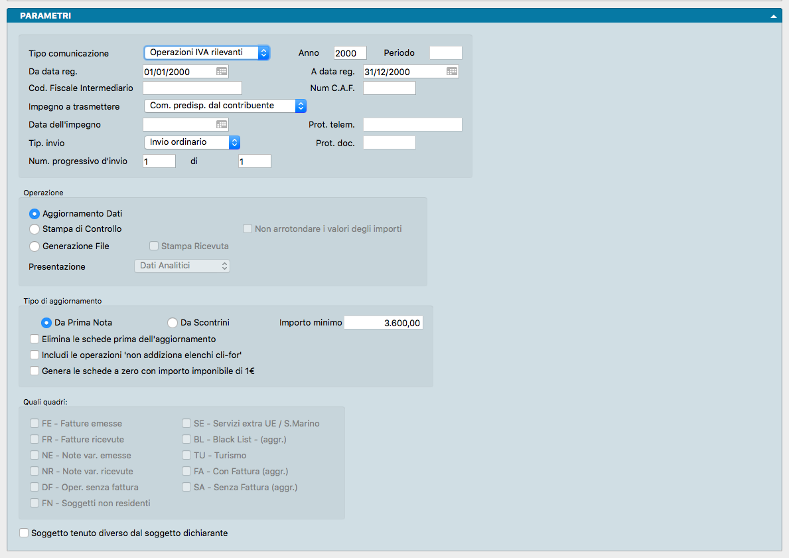The height and width of the screenshot is (558, 789).
Task: Click into the Periodo field
Action: point(445,53)
